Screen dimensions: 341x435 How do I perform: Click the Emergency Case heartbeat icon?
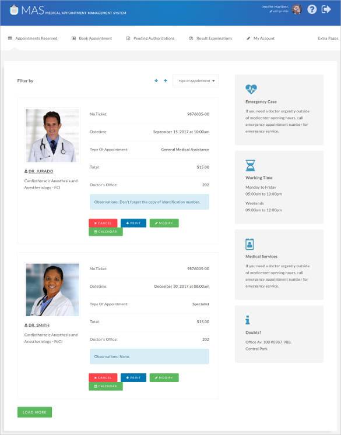tap(251, 89)
